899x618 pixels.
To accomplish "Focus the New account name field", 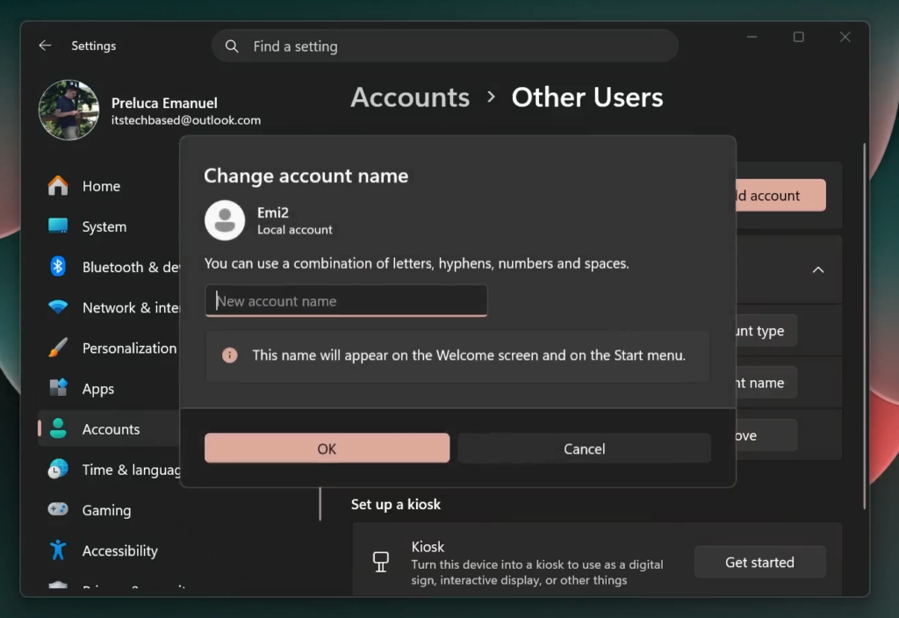I will pyautogui.click(x=346, y=301).
